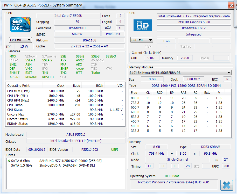Click the AES-NI feature label

coord(15,77)
